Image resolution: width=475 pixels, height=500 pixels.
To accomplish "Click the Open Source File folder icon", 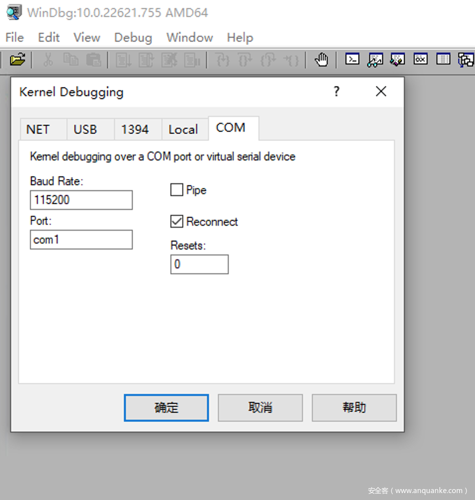I will pyautogui.click(x=17, y=60).
